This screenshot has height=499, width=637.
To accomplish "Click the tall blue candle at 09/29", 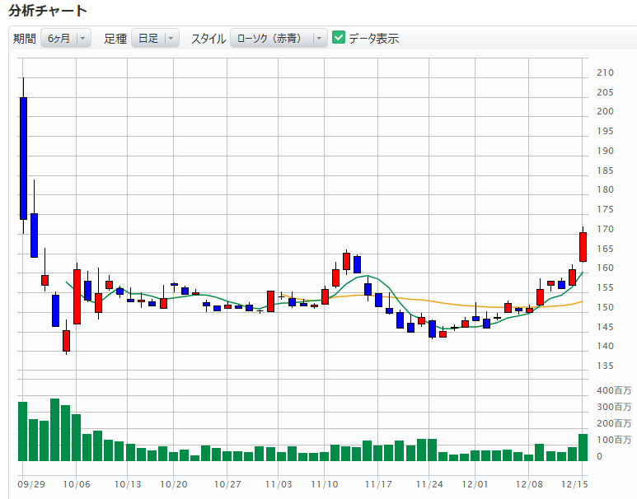I will [x=23, y=158].
